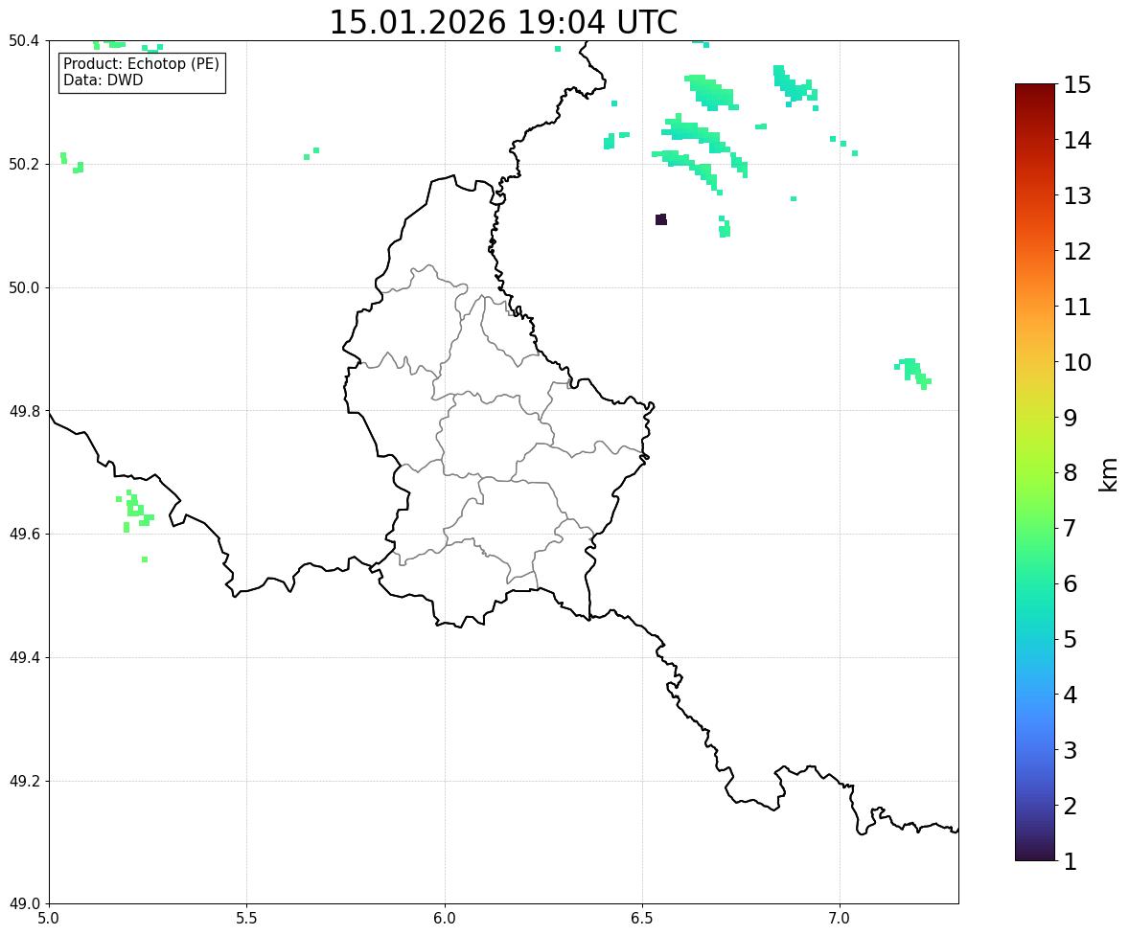The height and width of the screenshot is (935, 1129).
Task: Click the y-axis tick label 49.8
Action: [x=24, y=411]
